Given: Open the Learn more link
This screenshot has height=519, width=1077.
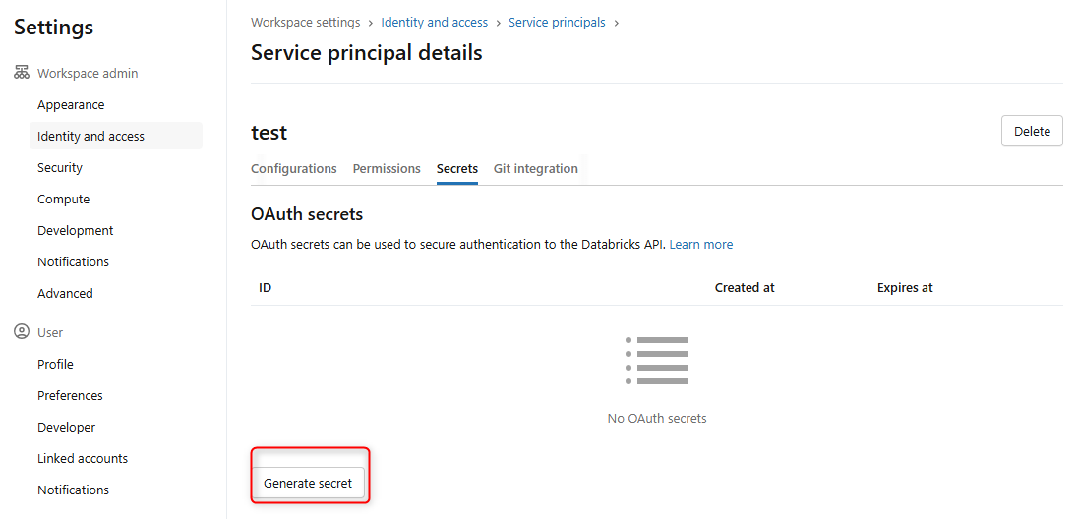Looking at the screenshot, I should (x=701, y=245).
